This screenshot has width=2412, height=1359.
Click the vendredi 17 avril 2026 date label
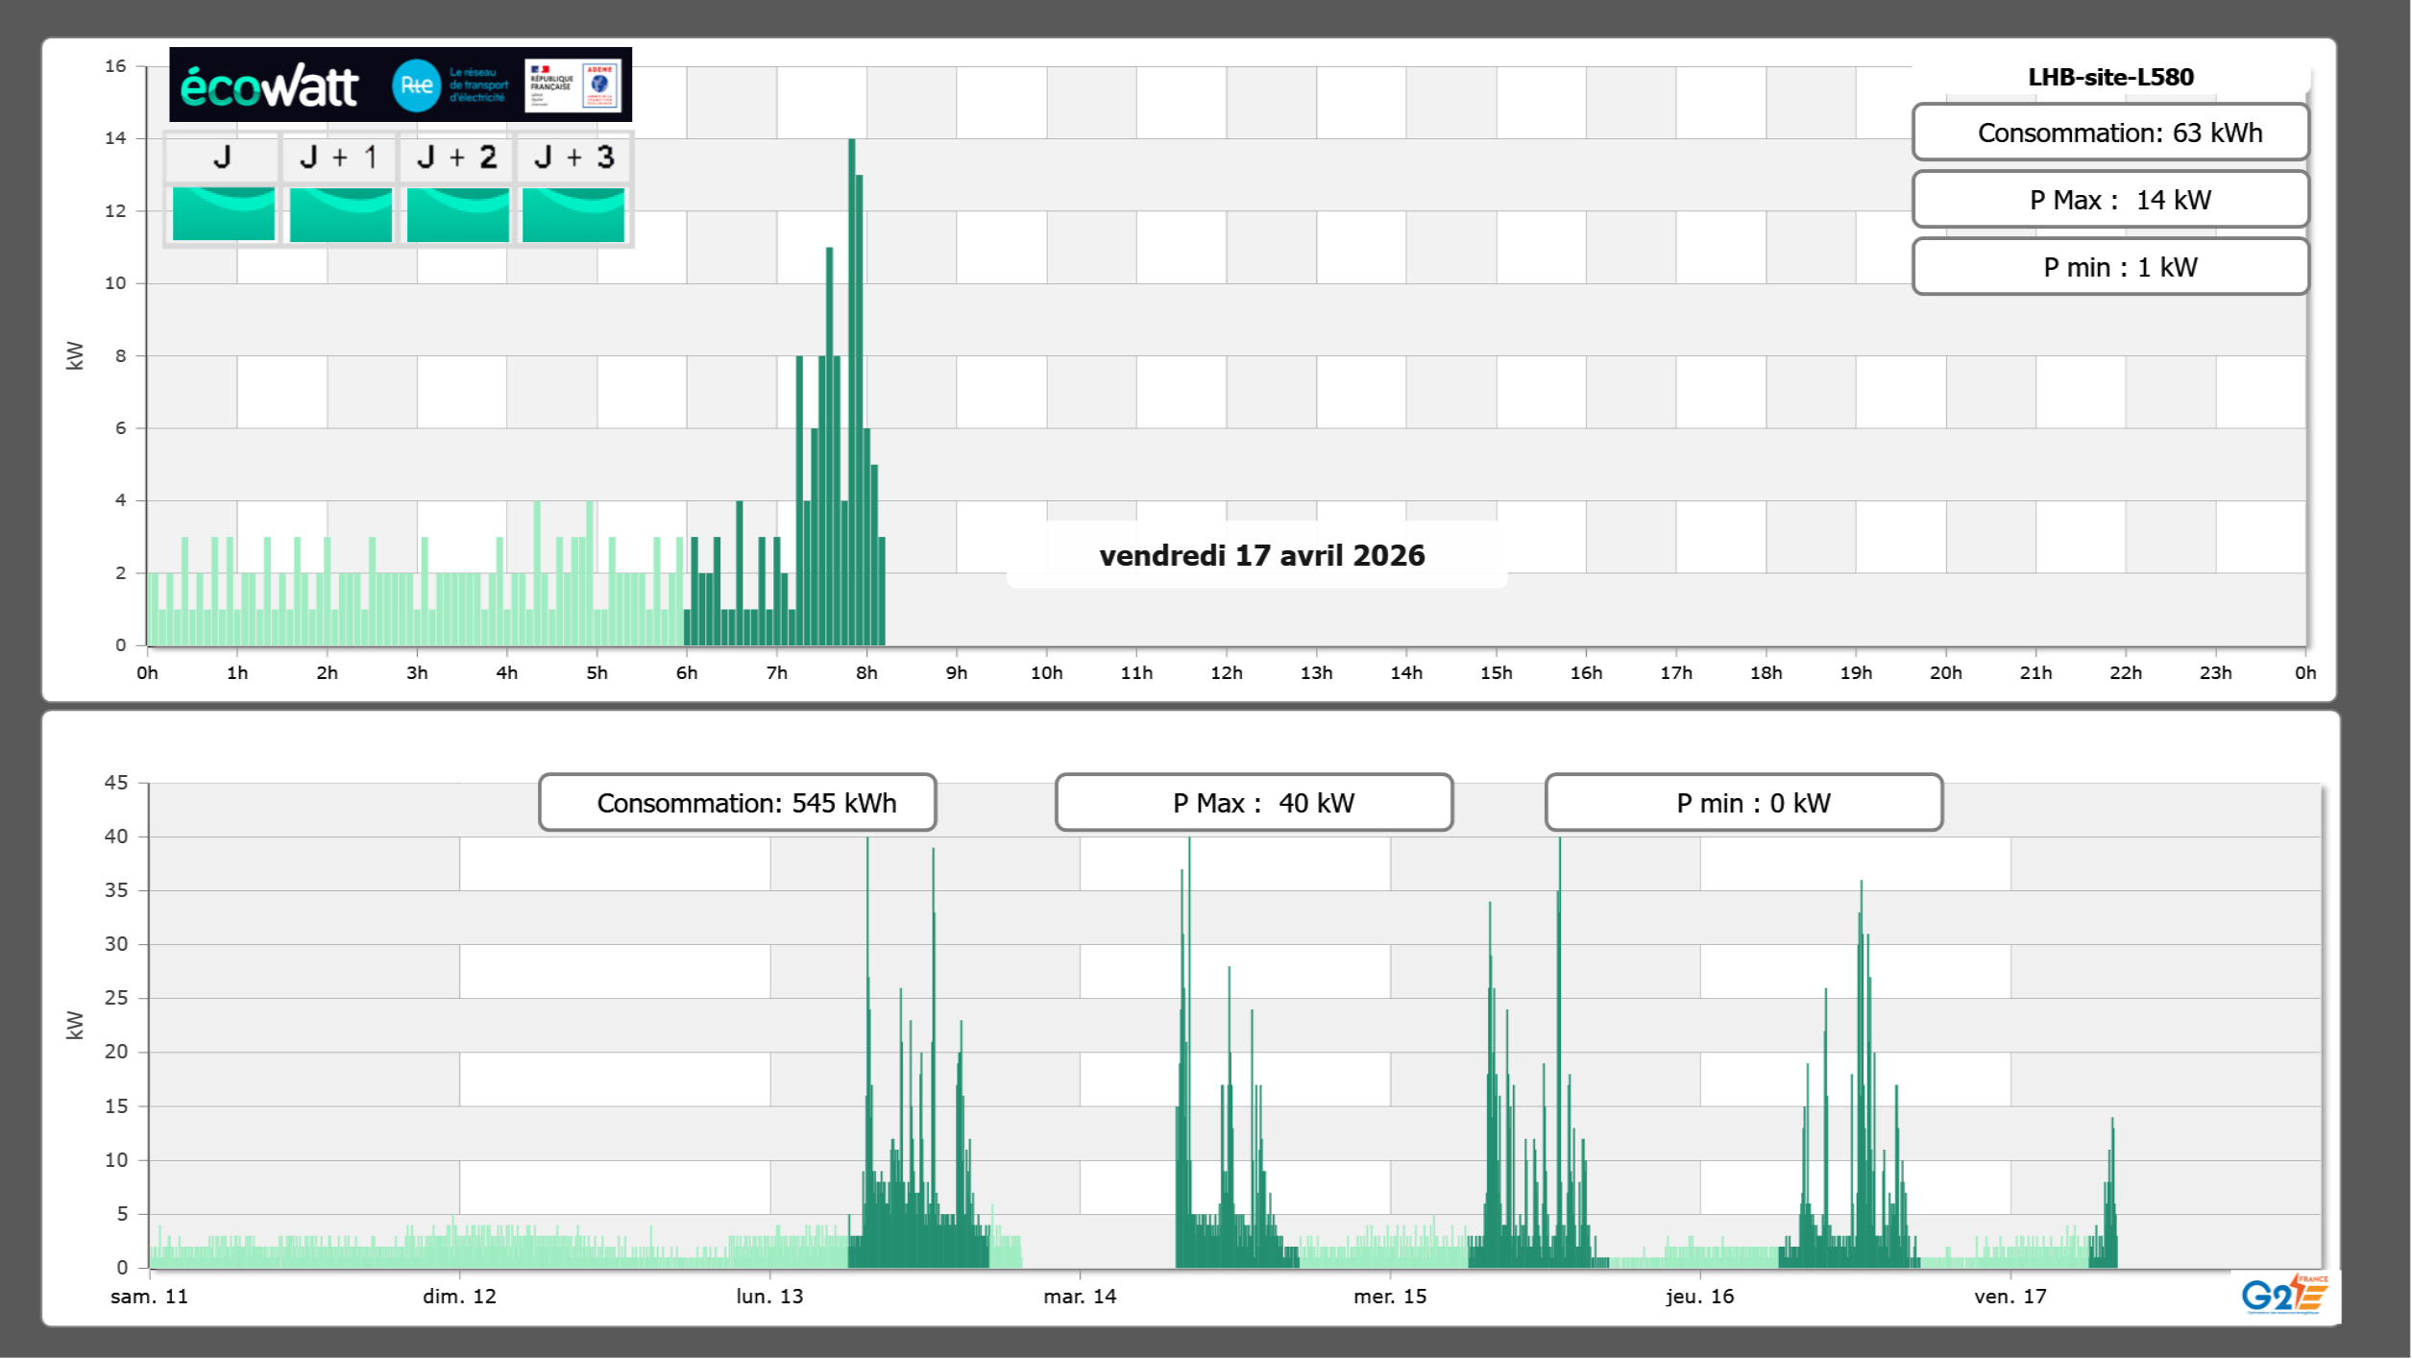1261,555
